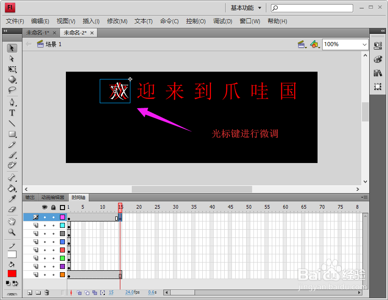Lock the red swatch layer
The height and width of the screenshot is (300, 388).
(x=54, y=250)
